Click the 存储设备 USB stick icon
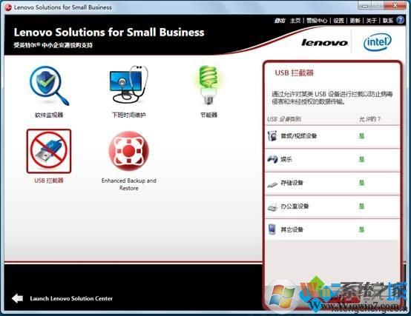The width and height of the screenshot is (411, 316). (x=272, y=184)
